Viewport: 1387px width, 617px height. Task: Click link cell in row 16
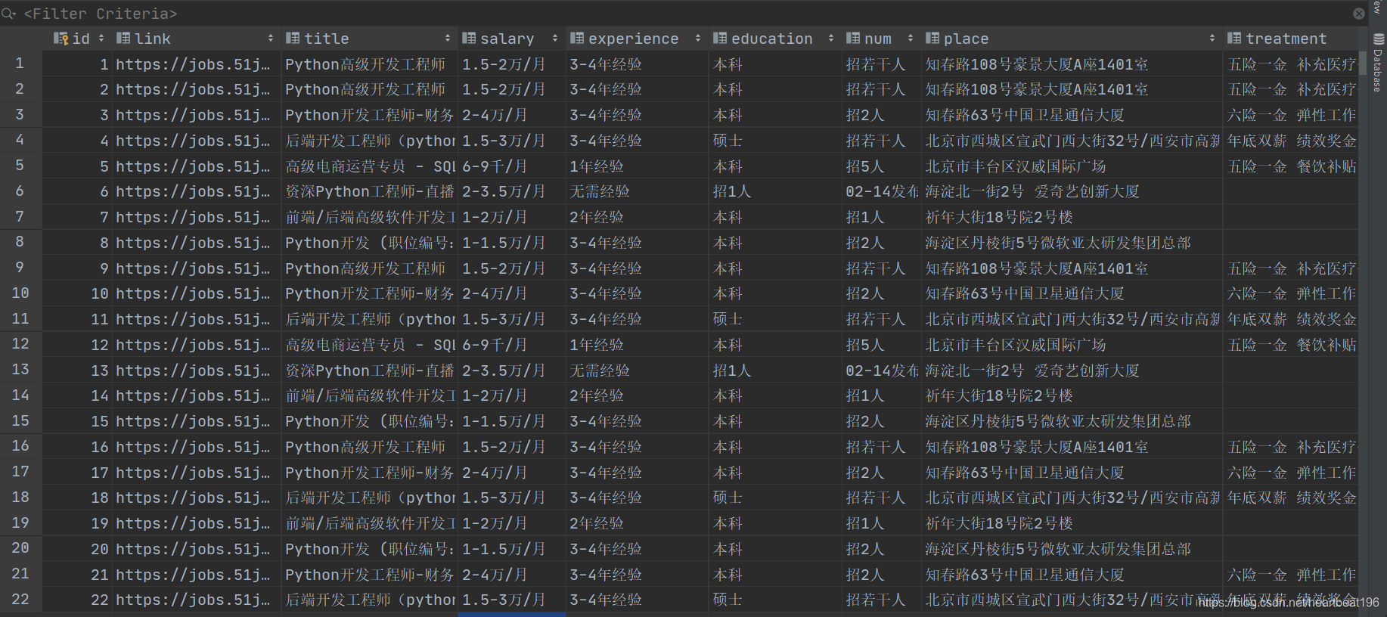click(x=197, y=447)
